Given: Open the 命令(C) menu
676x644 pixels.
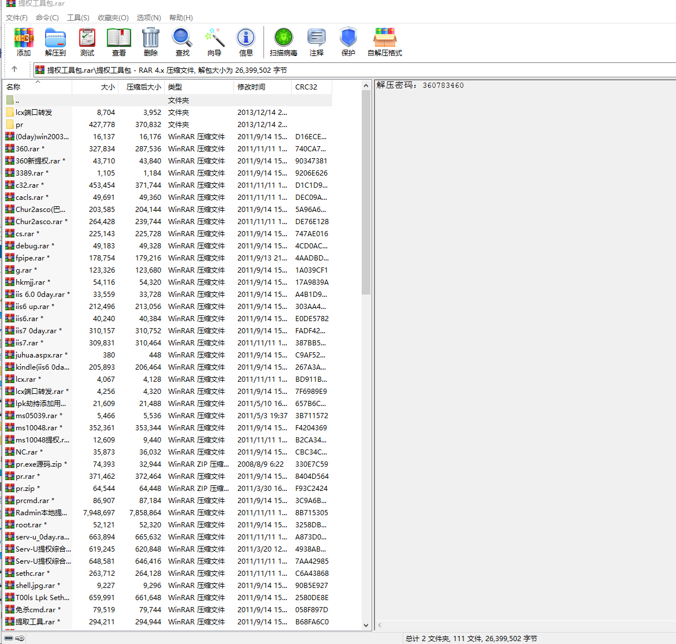Looking at the screenshot, I should [47, 18].
